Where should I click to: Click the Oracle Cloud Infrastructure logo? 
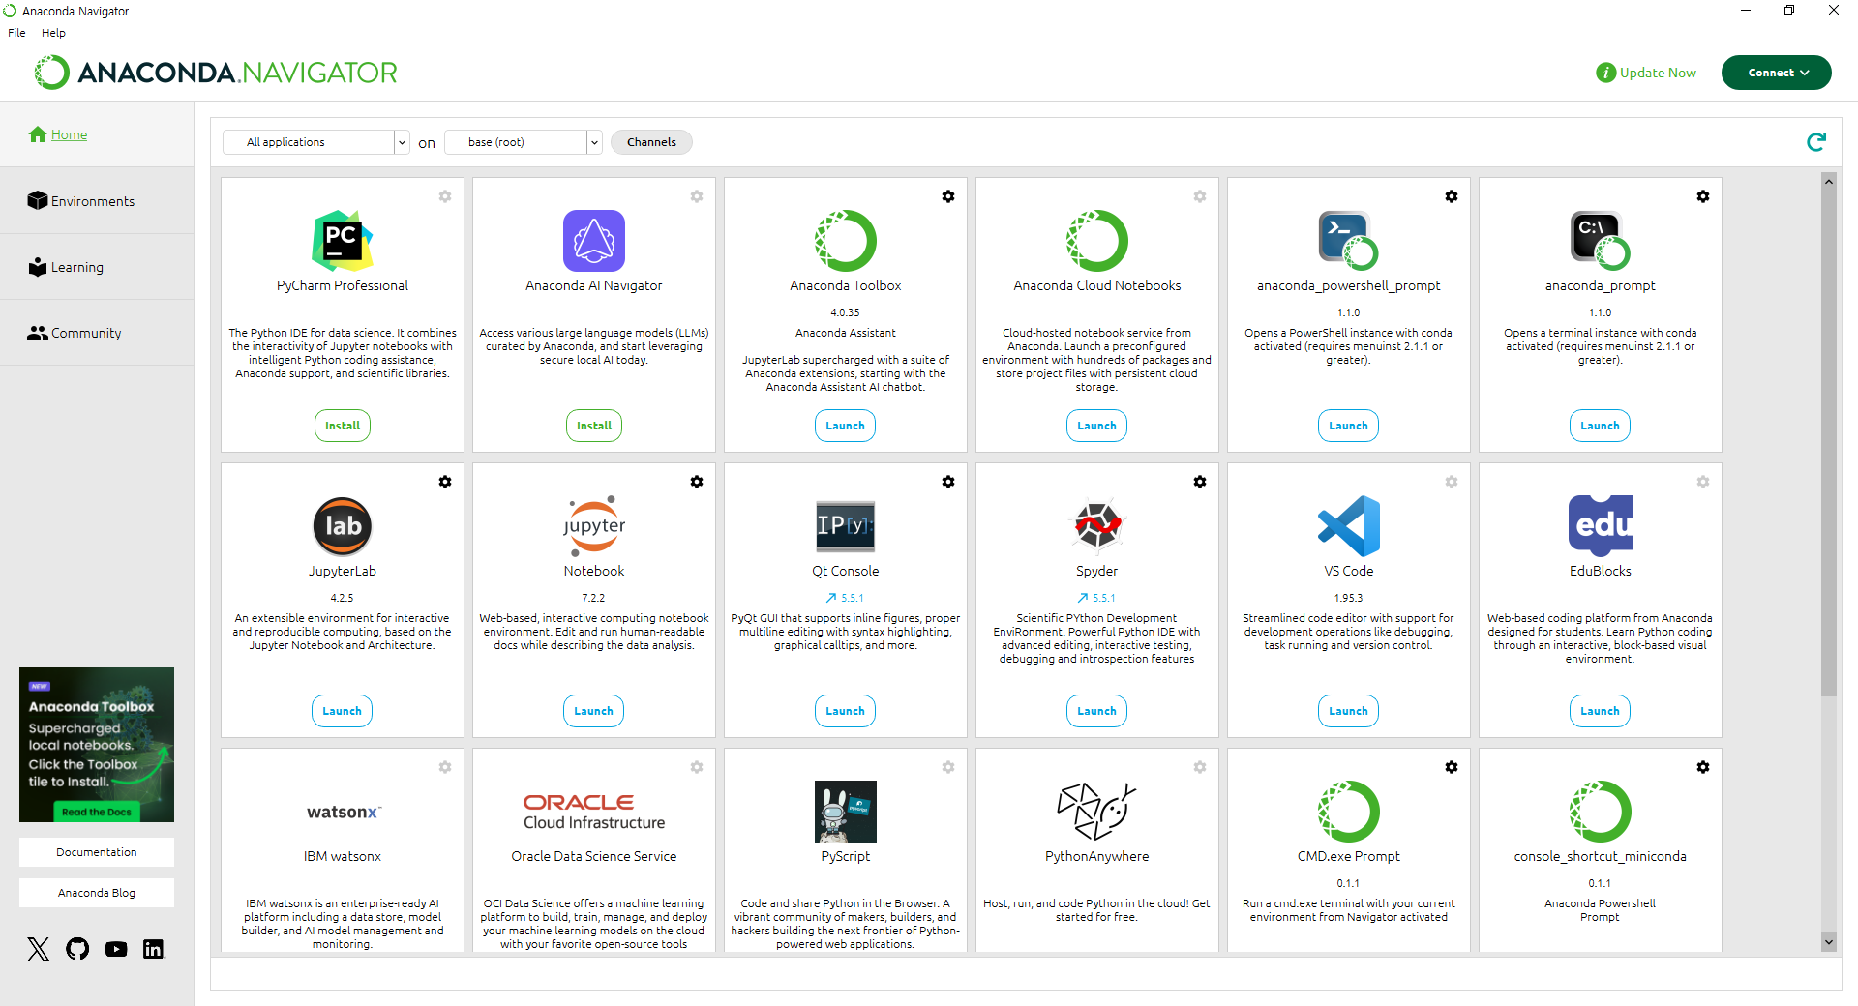point(594,812)
